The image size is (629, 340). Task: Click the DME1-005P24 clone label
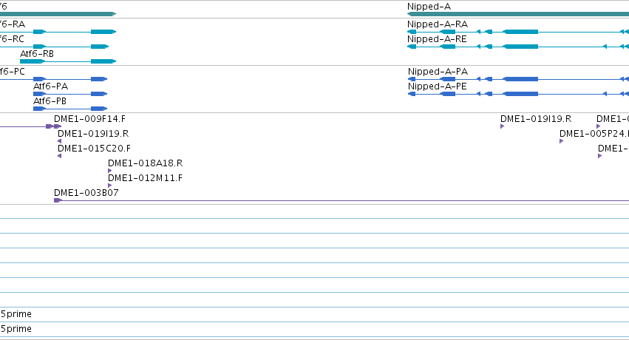(x=594, y=134)
